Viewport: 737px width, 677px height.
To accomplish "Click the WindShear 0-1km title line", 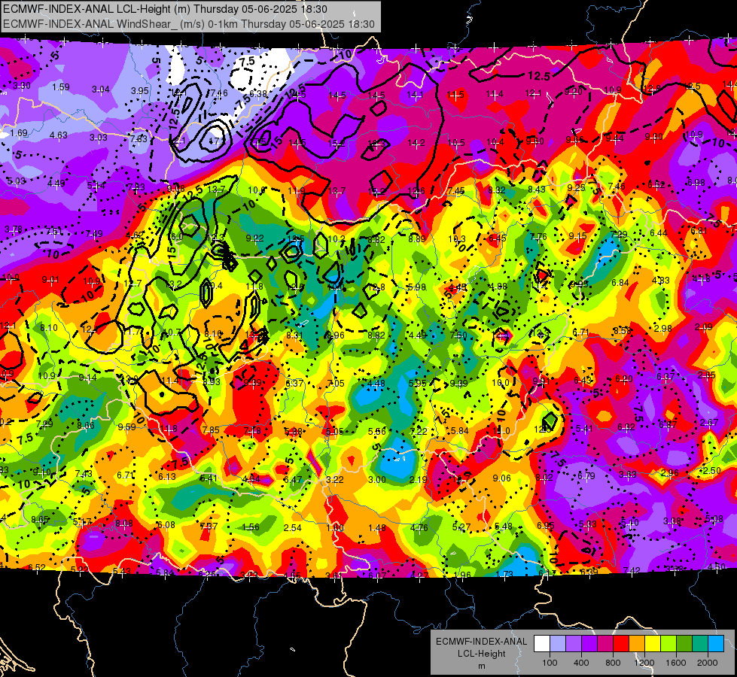I will 189,24.
